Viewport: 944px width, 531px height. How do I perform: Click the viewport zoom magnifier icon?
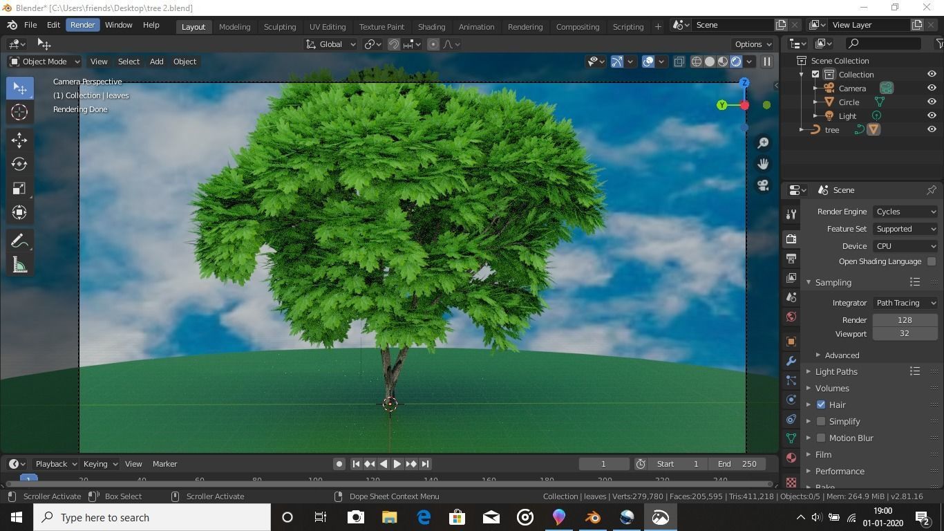(x=763, y=142)
